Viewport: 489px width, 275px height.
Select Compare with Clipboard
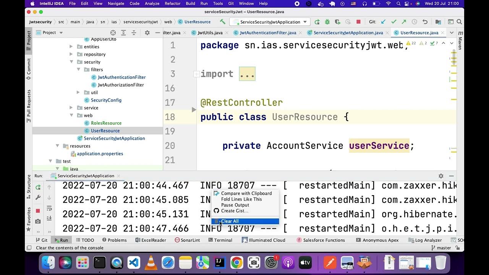245,193
